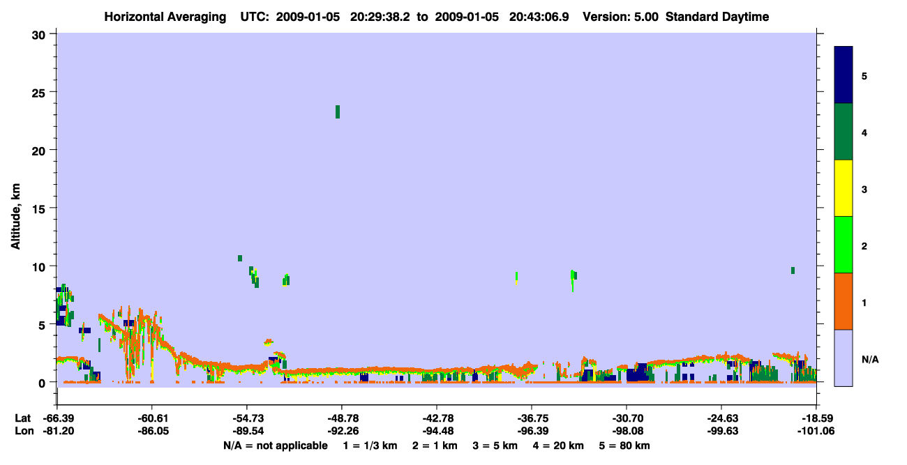Click the bright green color bar segment labeled 2

coord(844,245)
